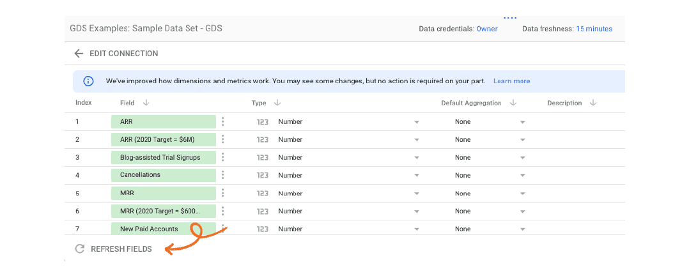Screen dimensions: 689x276
Task: Expand Type dropdown for ARR row
Action: pyautogui.click(x=417, y=122)
